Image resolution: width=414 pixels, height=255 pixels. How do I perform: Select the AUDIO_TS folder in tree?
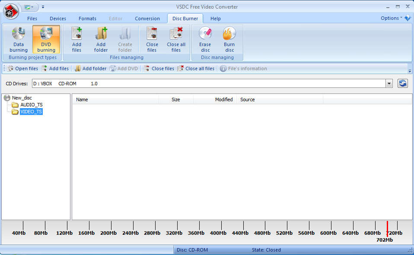tap(31, 105)
